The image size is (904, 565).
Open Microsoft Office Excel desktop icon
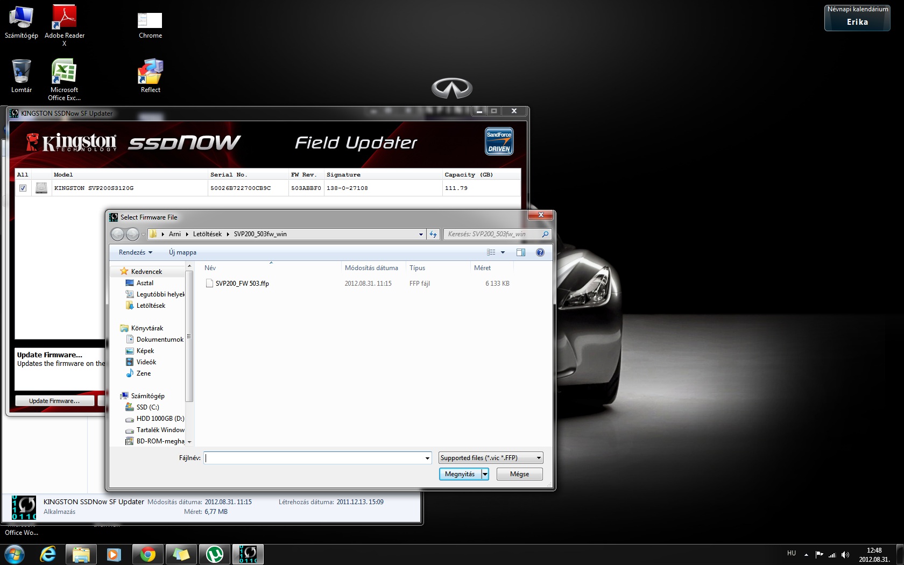tap(64, 80)
